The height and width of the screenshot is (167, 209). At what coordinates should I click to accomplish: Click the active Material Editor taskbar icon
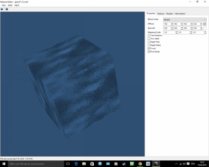click(156, 164)
